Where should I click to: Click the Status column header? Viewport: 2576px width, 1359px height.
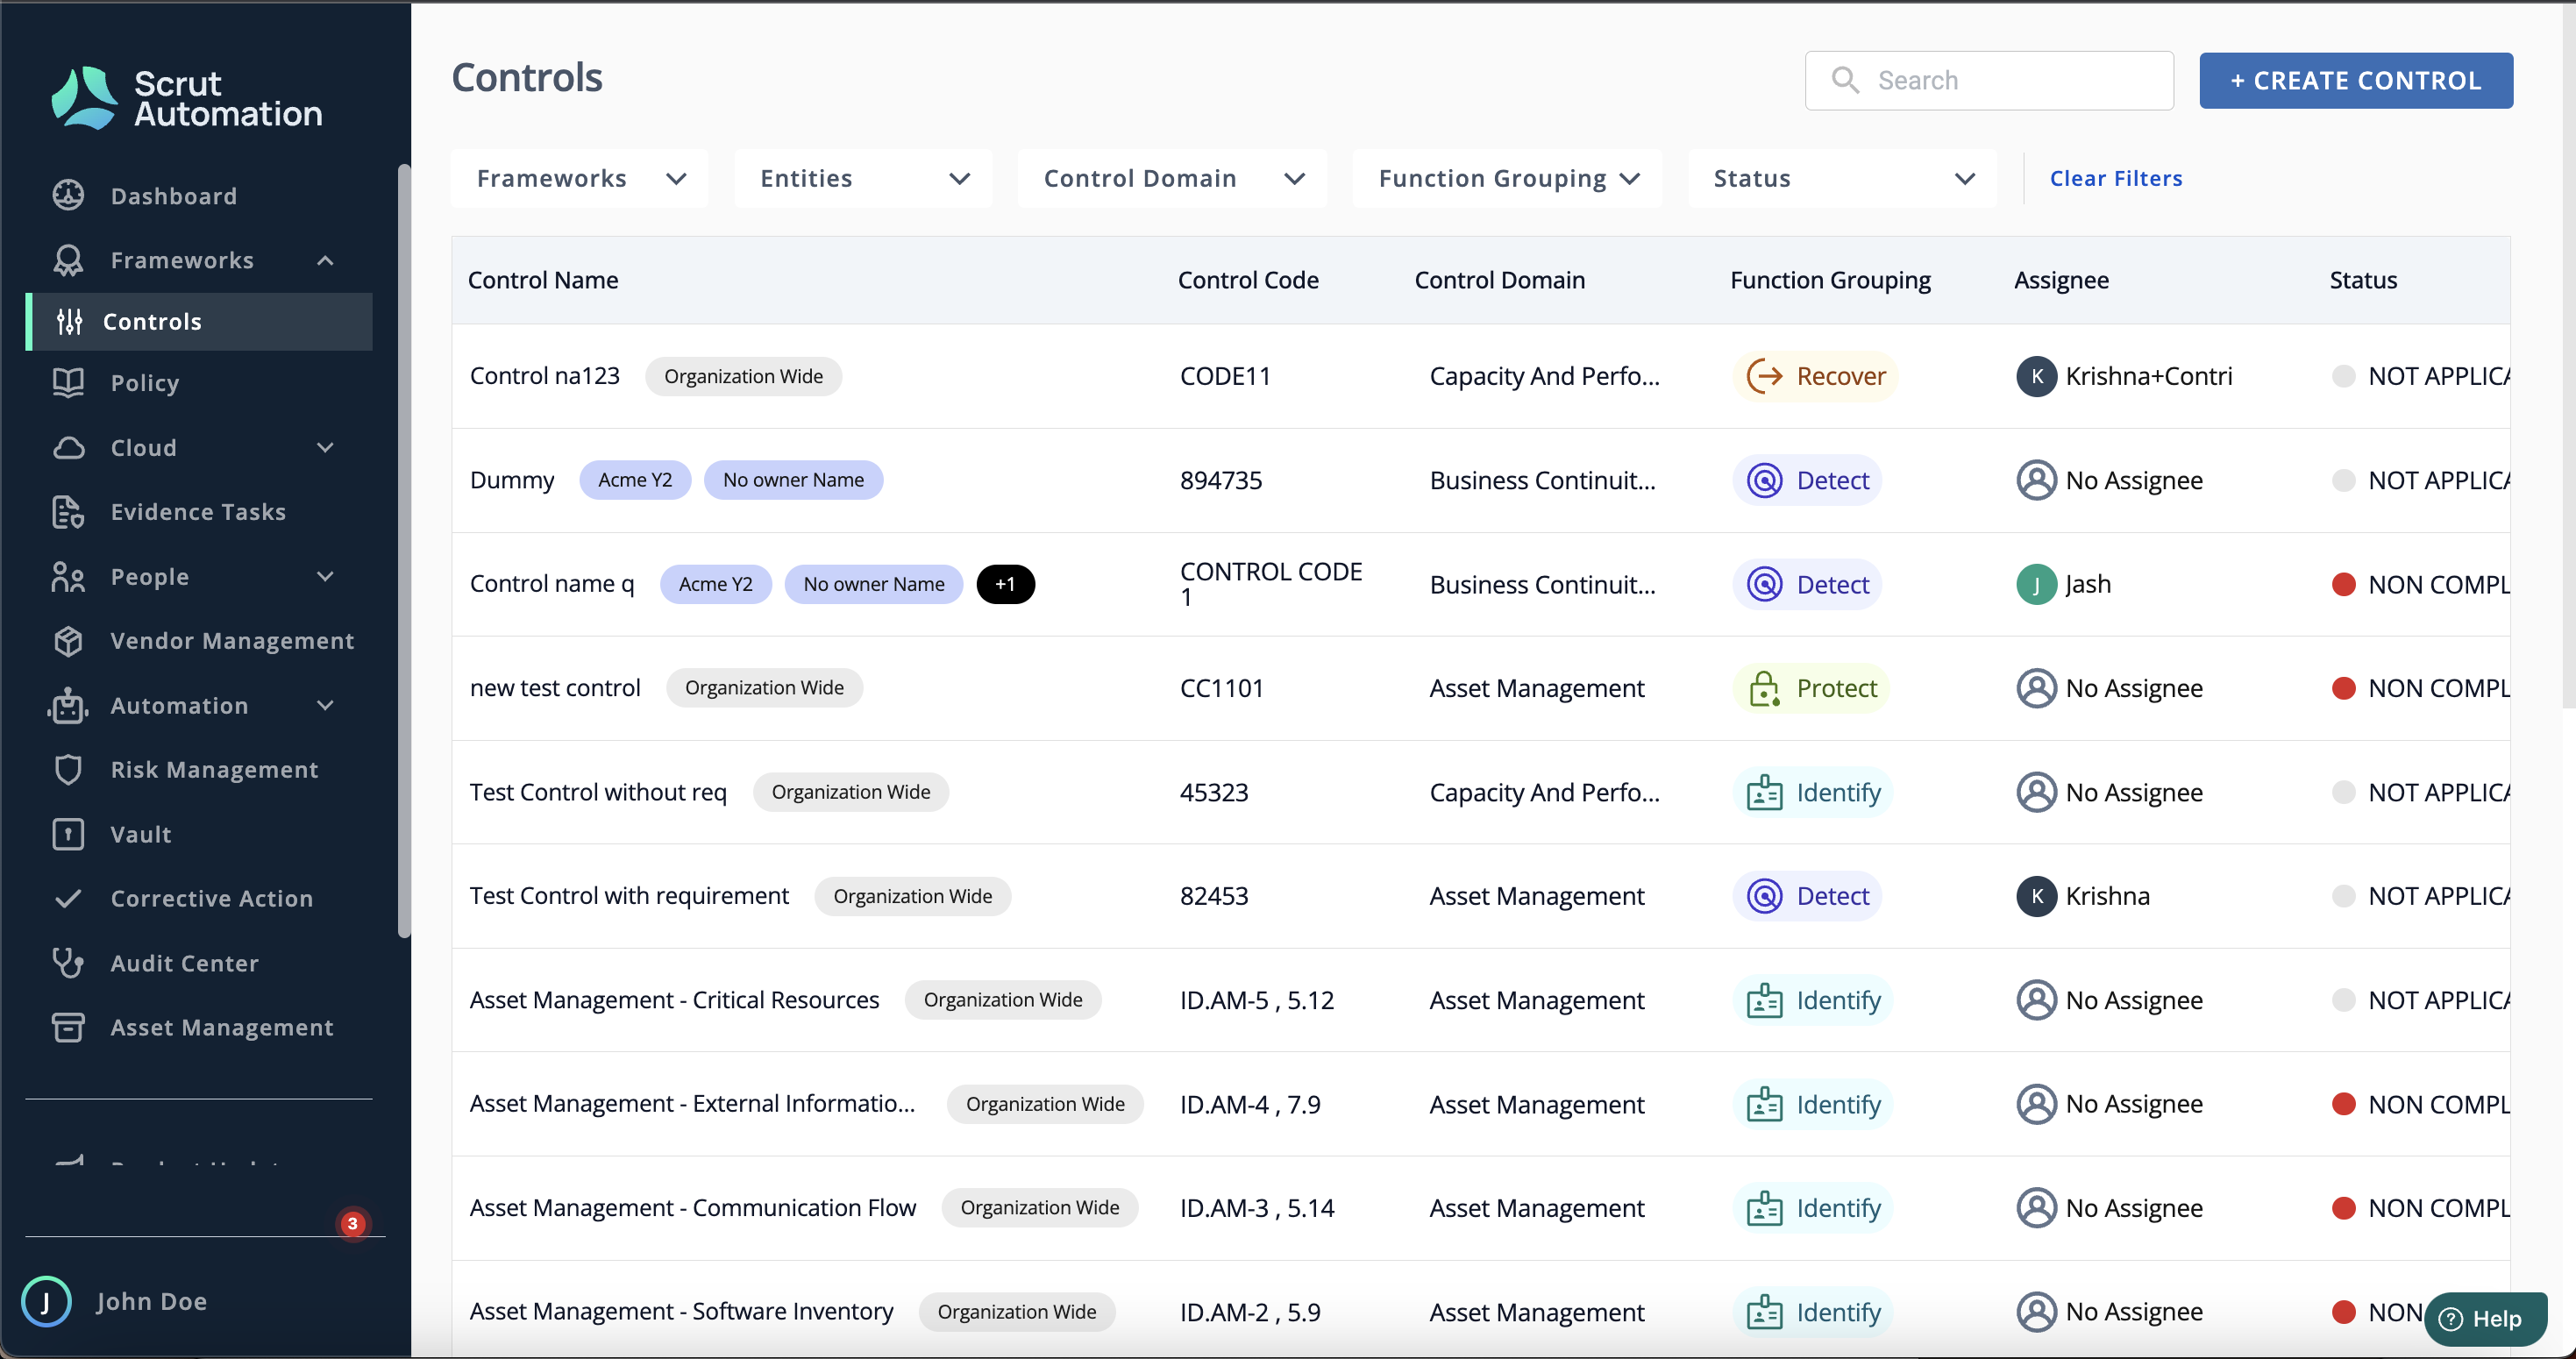pos(2363,280)
